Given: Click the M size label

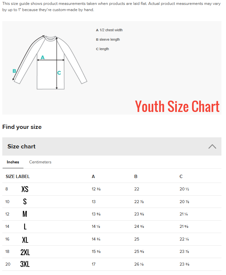Looking at the screenshot, I should pos(25,214).
